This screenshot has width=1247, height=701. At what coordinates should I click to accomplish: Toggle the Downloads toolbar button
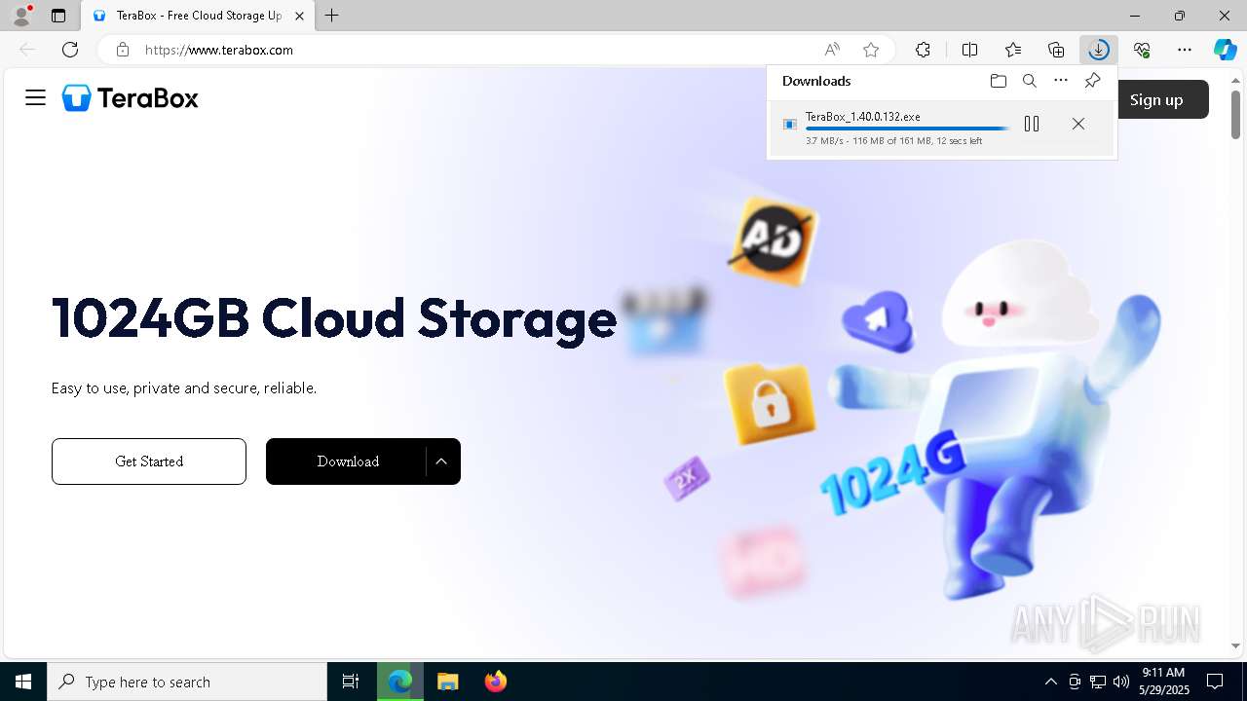pyautogui.click(x=1099, y=50)
